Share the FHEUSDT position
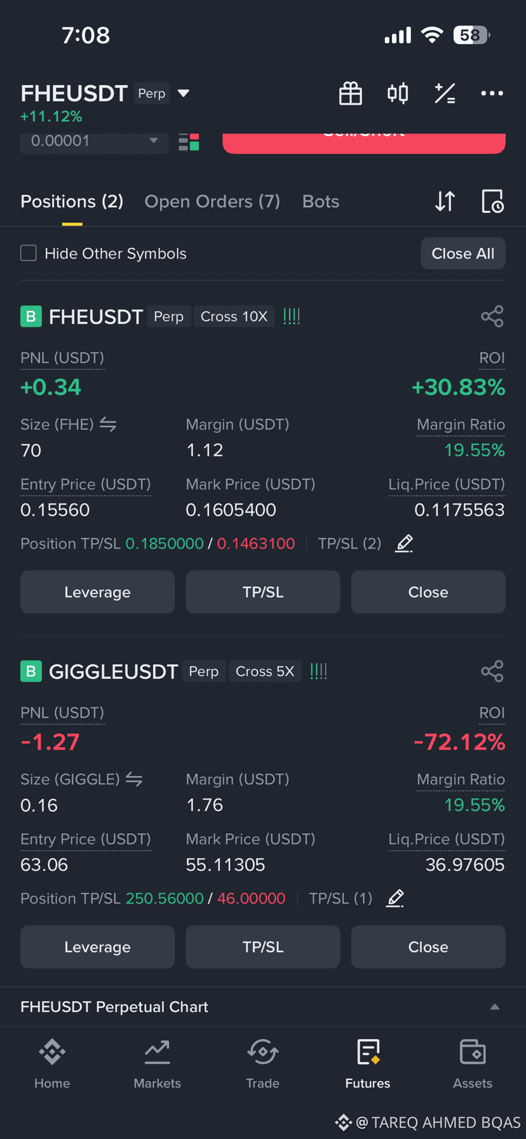 492,317
